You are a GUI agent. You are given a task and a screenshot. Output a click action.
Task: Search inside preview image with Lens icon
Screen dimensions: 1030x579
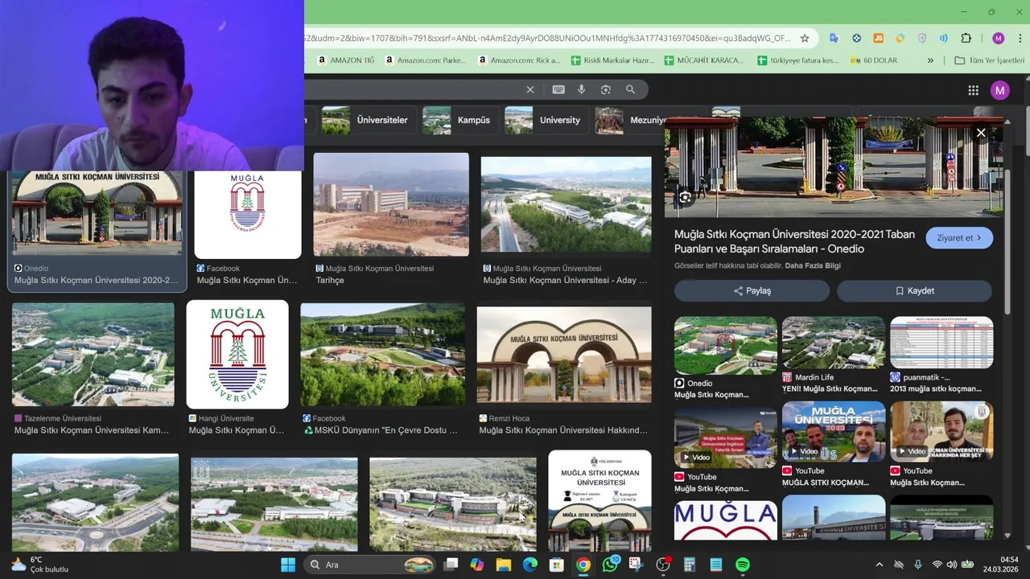[685, 197]
